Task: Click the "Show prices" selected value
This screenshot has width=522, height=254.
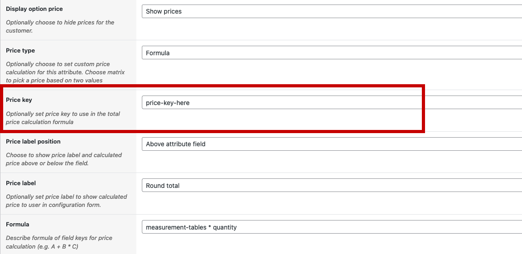Action: (x=164, y=11)
